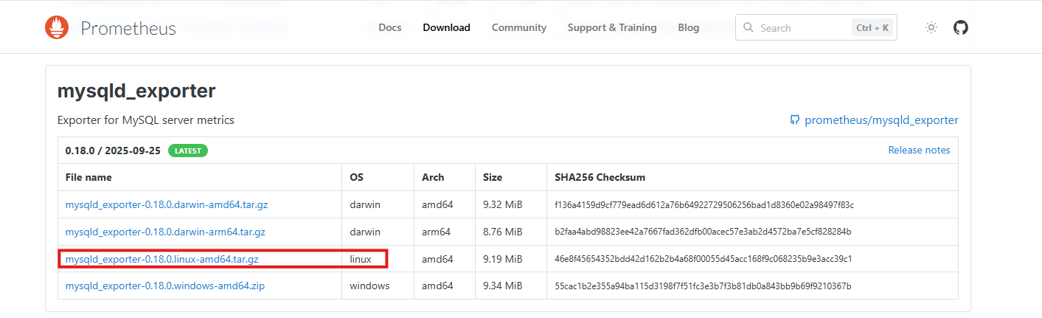Click the Prometheus flame logo icon
Image resolution: width=1042 pixels, height=318 pixels.
coord(57,28)
